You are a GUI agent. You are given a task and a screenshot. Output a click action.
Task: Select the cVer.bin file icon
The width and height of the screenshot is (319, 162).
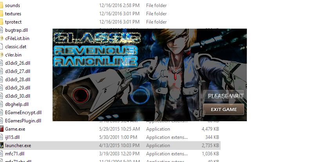[2, 55]
